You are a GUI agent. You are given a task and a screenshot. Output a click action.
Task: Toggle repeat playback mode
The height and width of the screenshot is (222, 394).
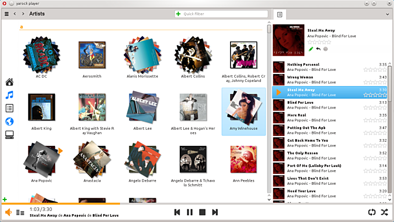[x=371, y=212]
